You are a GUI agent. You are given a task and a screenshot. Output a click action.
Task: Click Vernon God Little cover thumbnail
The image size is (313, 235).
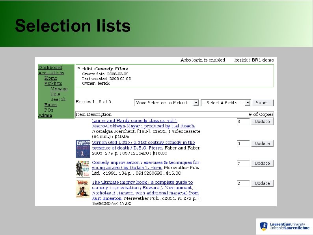tap(83, 149)
